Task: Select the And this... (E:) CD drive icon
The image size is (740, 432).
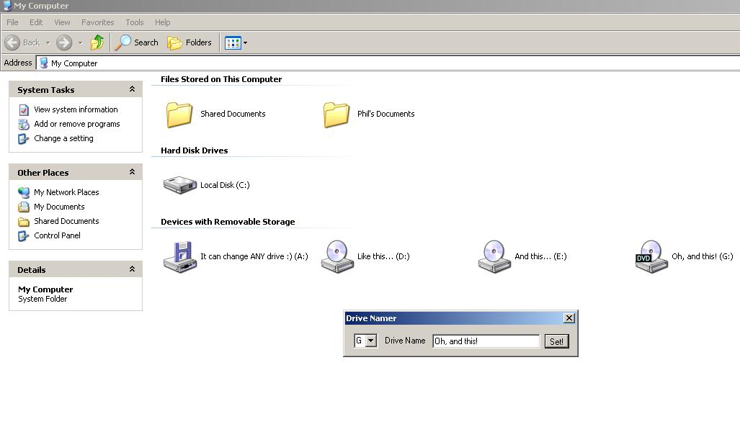Action: [x=494, y=256]
